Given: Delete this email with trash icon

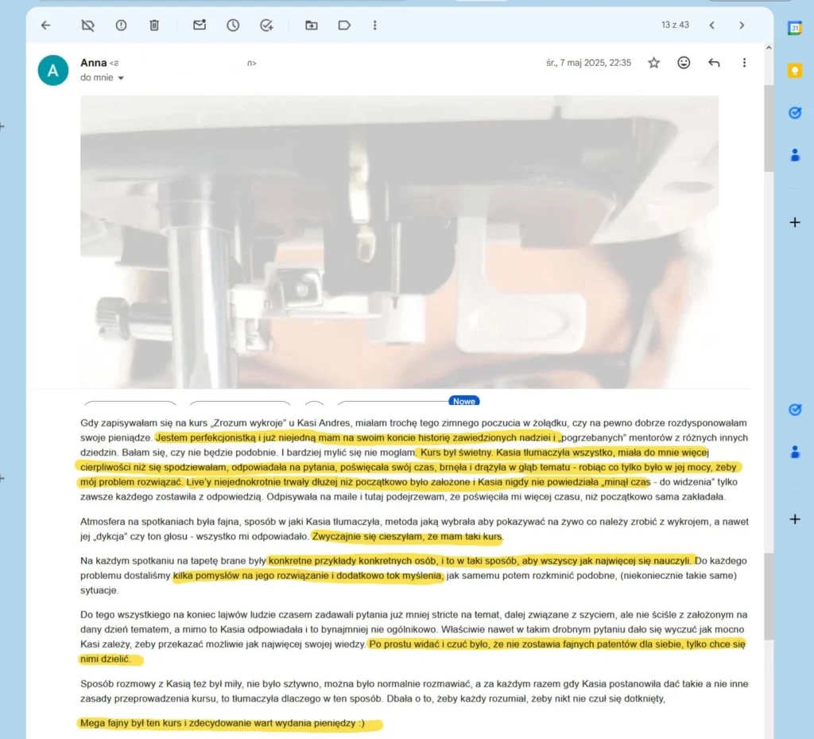Looking at the screenshot, I should (154, 25).
